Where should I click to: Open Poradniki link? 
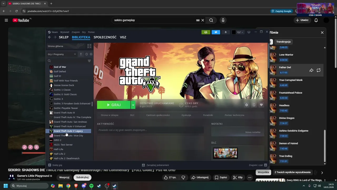(x=208, y=115)
